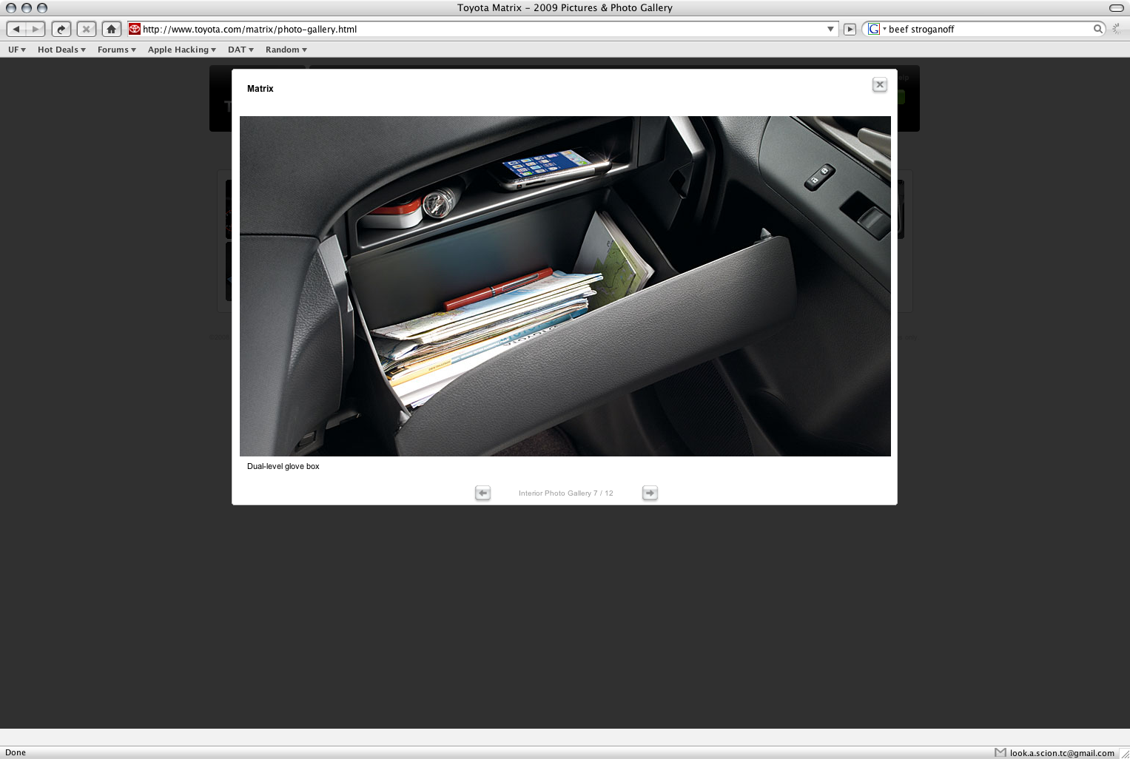The width and height of the screenshot is (1130, 759).
Task: Expand the DAT bookmarks menu
Action: tap(241, 50)
